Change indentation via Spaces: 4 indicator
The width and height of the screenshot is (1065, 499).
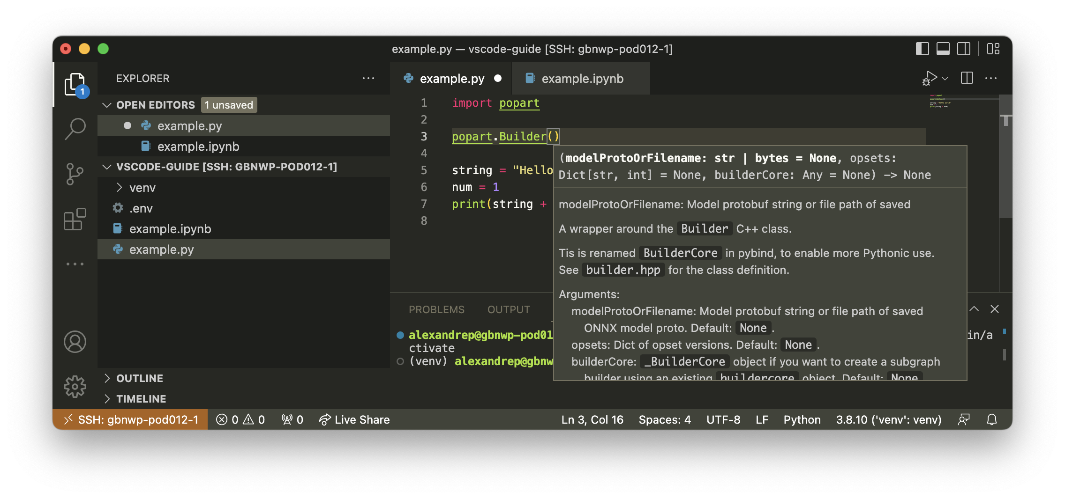coord(664,419)
